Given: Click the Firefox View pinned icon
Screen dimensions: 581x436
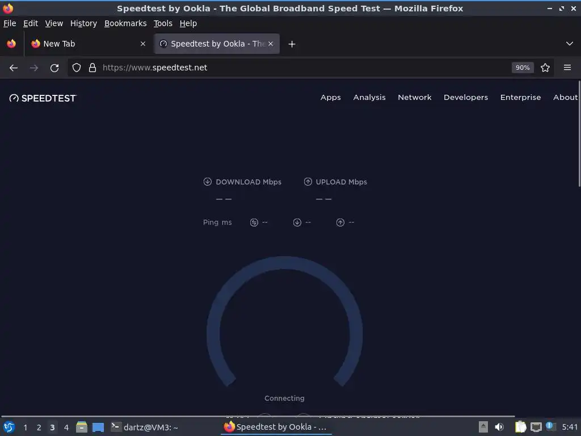Looking at the screenshot, I should coord(11,44).
